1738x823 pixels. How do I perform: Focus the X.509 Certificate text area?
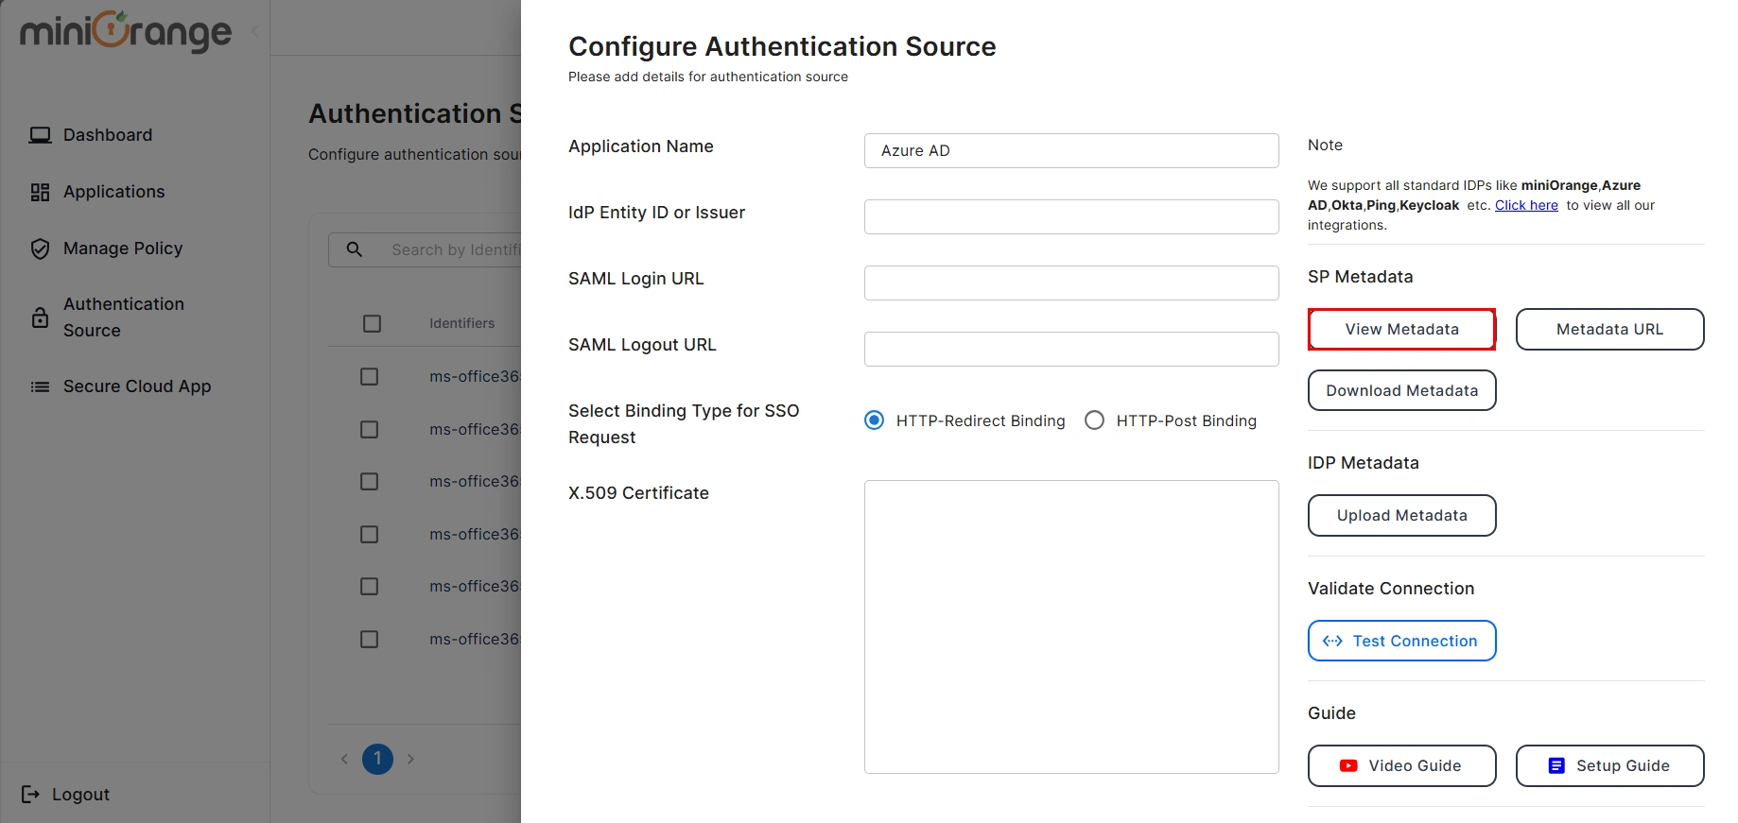1071,626
